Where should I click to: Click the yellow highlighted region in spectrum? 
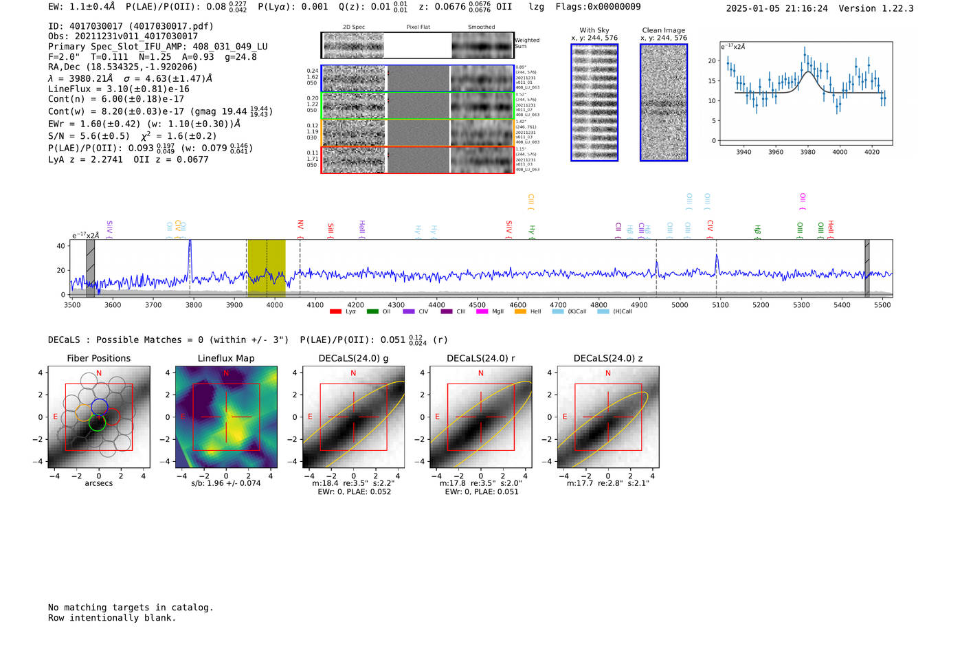tap(267, 268)
